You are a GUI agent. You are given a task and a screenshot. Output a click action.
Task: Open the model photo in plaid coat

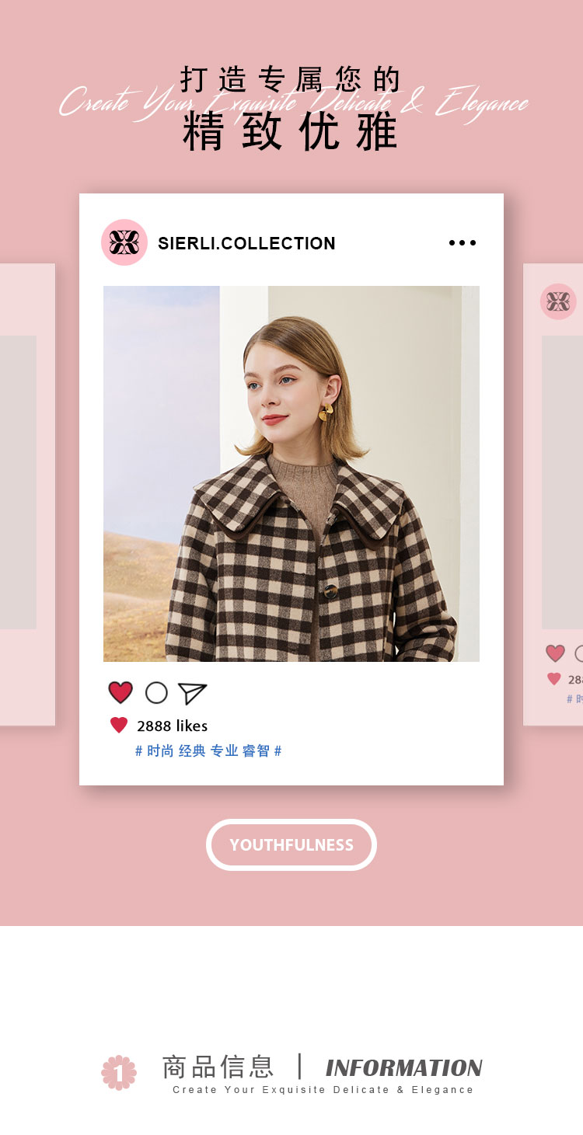tap(291, 474)
